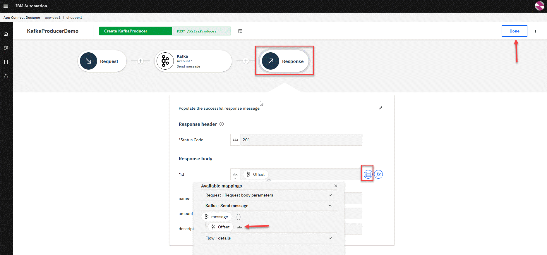
Task: Select the Kafka Send message node
Action: (193, 61)
